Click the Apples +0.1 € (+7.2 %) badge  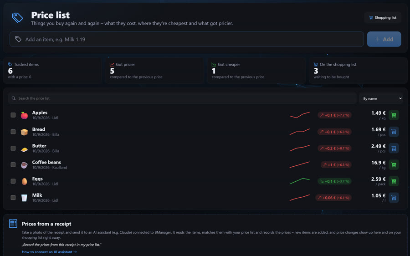point(334,115)
